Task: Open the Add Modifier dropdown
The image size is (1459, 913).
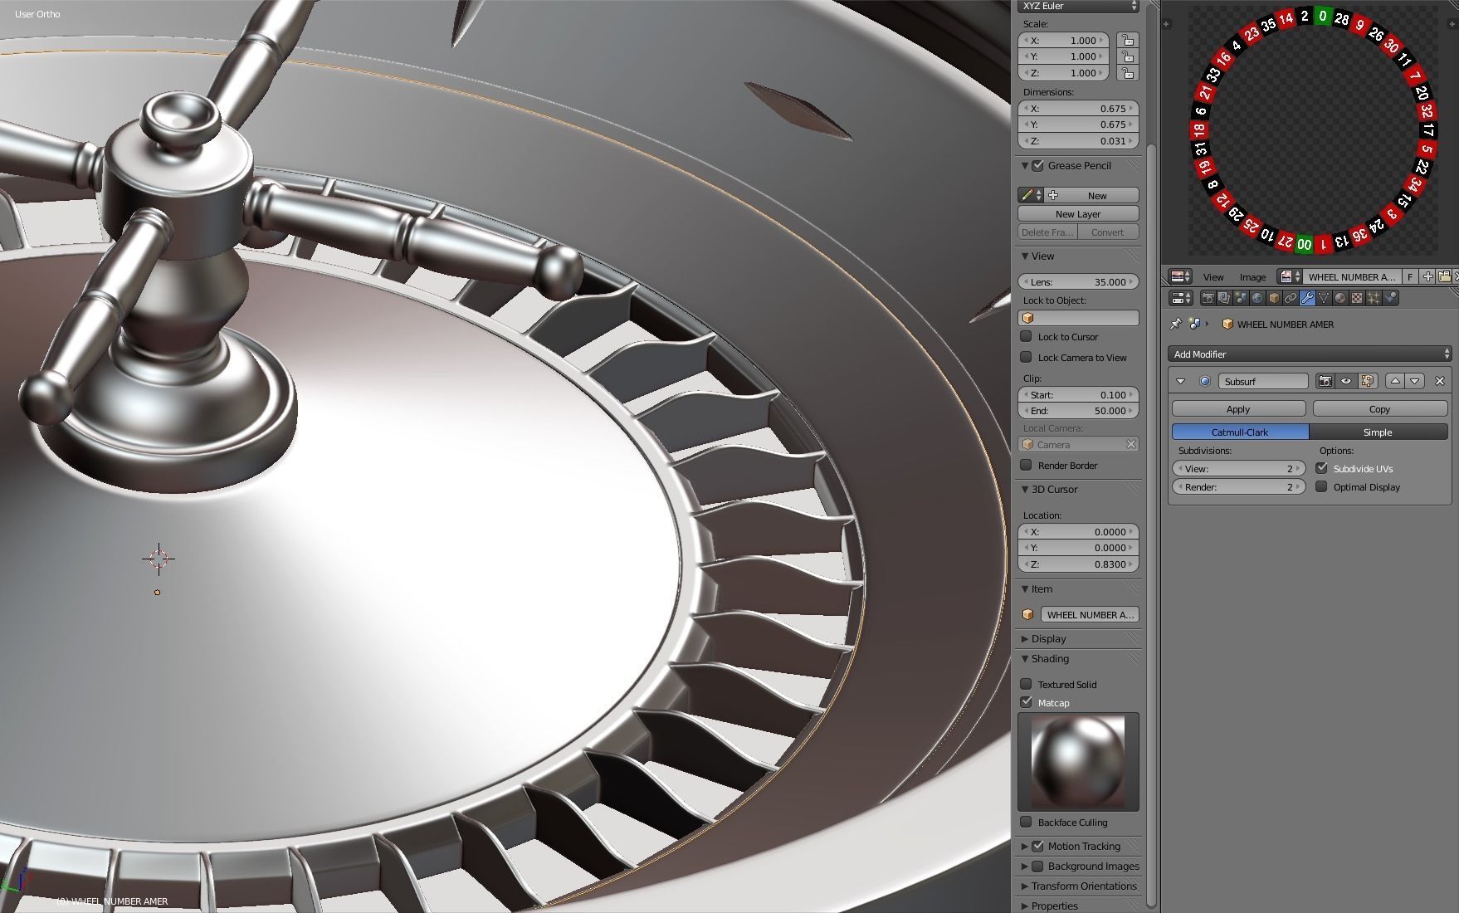Action: point(1310,354)
